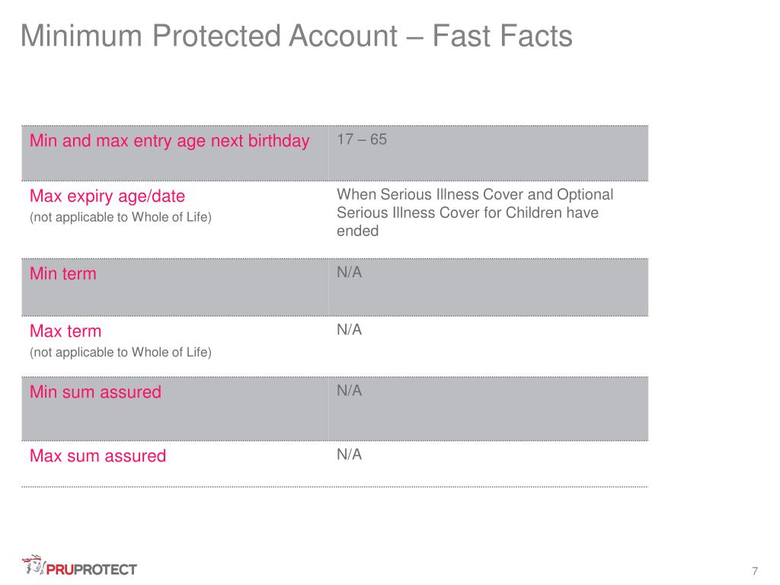Select 'Min and max entry age next birthday' label

coord(170,141)
